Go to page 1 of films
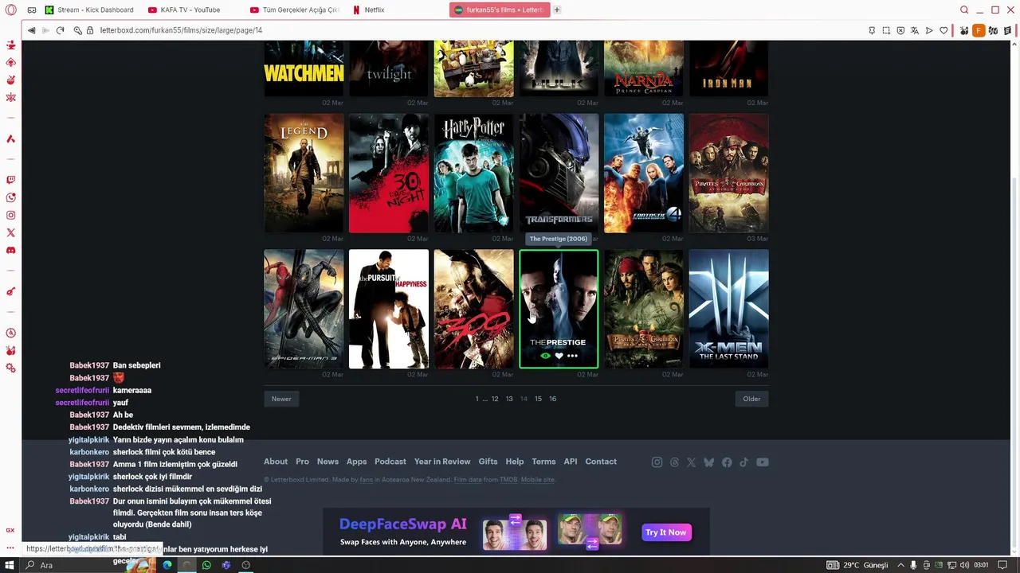This screenshot has width=1020, height=573. pos(477,399)
